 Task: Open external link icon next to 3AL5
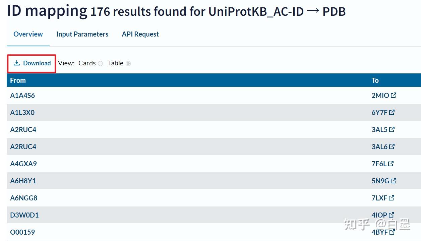[x=392, y=129]
